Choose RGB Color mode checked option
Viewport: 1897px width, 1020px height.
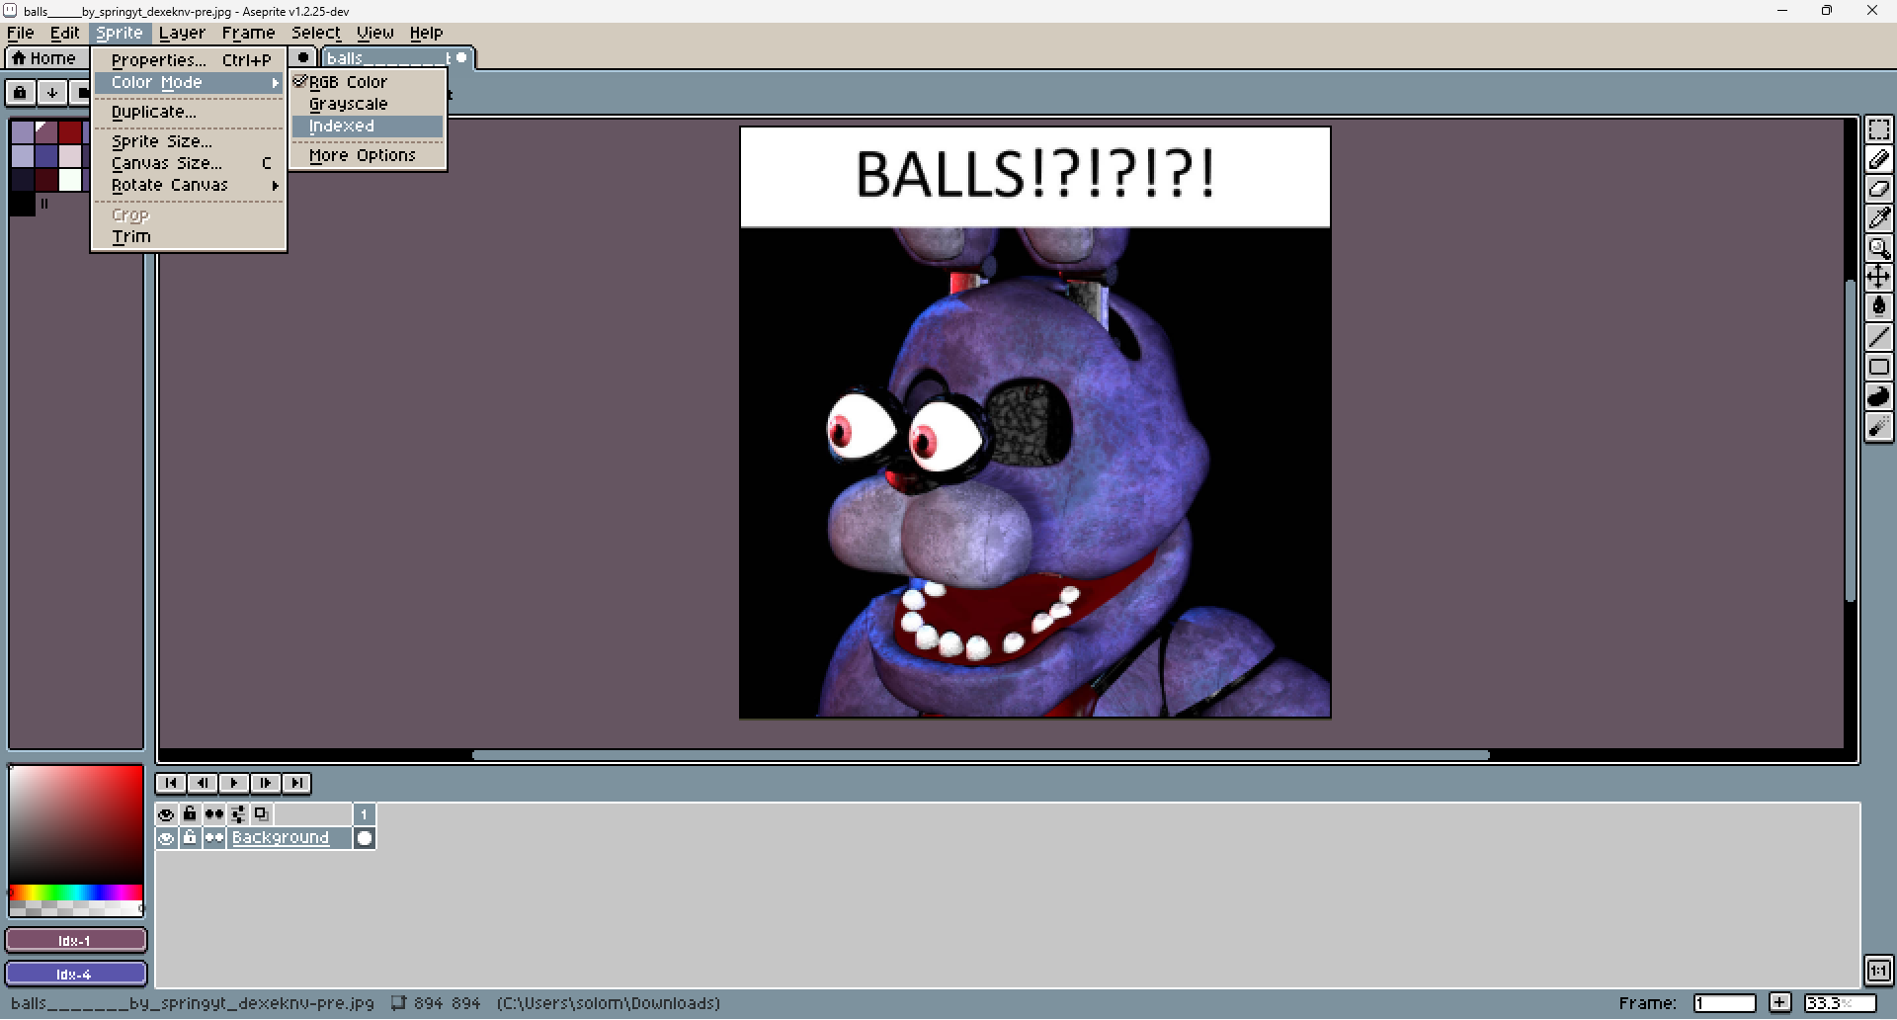[x=368, y=82]
